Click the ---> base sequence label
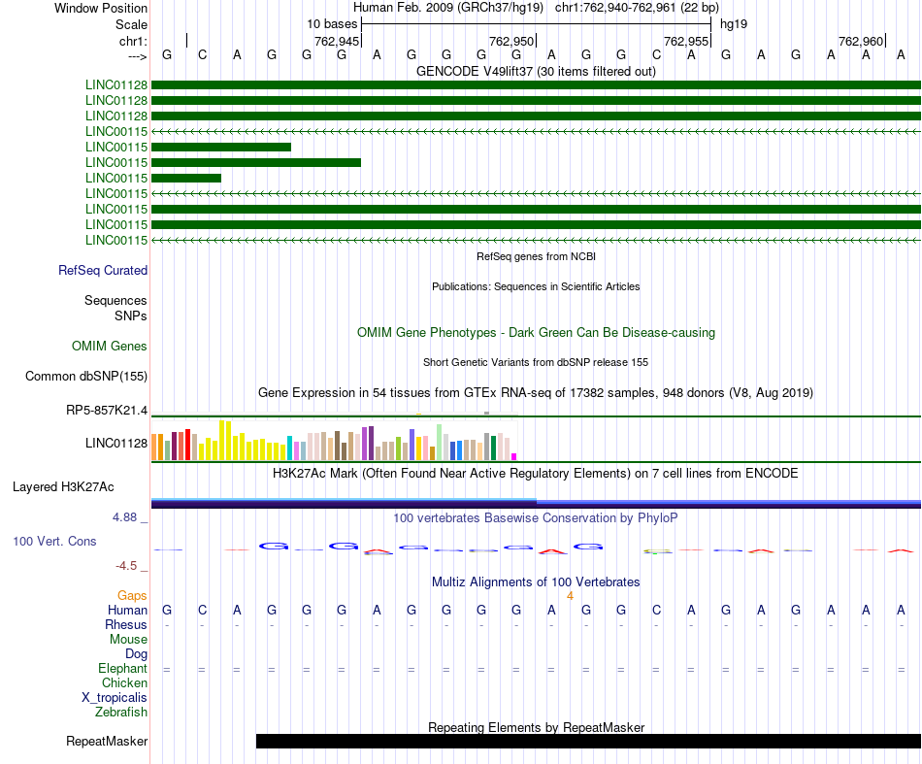This screenshot has width=922, height=764. [137, 56]
